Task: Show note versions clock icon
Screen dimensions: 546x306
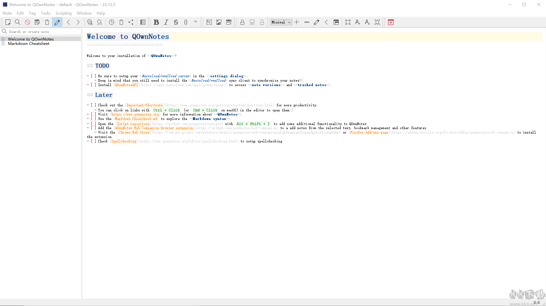Action: (x=112, y=22)
